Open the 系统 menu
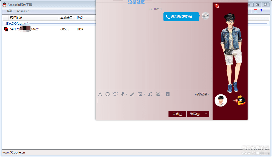This screenshot has width=272, height=157. (10, 11)
